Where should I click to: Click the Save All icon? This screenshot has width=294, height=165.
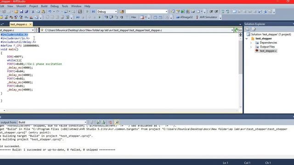pyautogui.click(x=27, y=11)
